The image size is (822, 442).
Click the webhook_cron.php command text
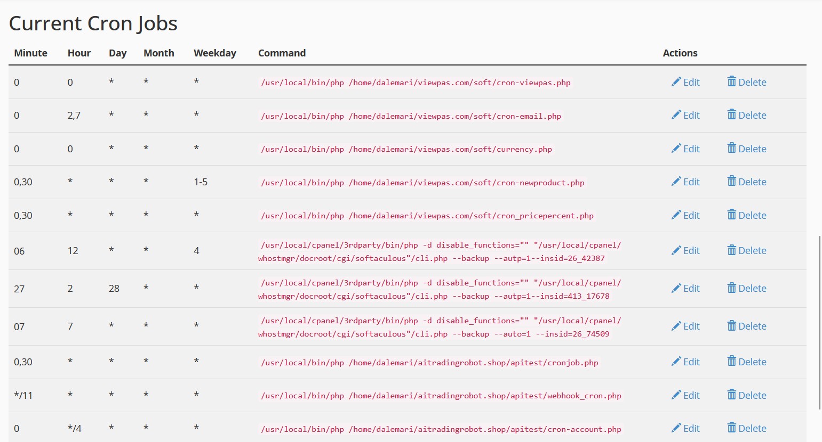(441, 396)
